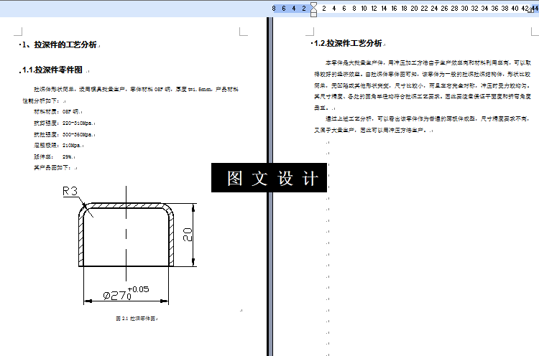Click the first body paragraph line under 1.2 heading

point(428,63)
